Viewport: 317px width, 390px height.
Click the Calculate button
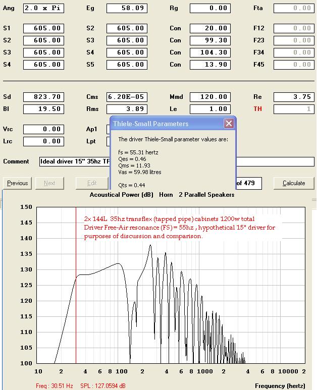tap(294, 183)
